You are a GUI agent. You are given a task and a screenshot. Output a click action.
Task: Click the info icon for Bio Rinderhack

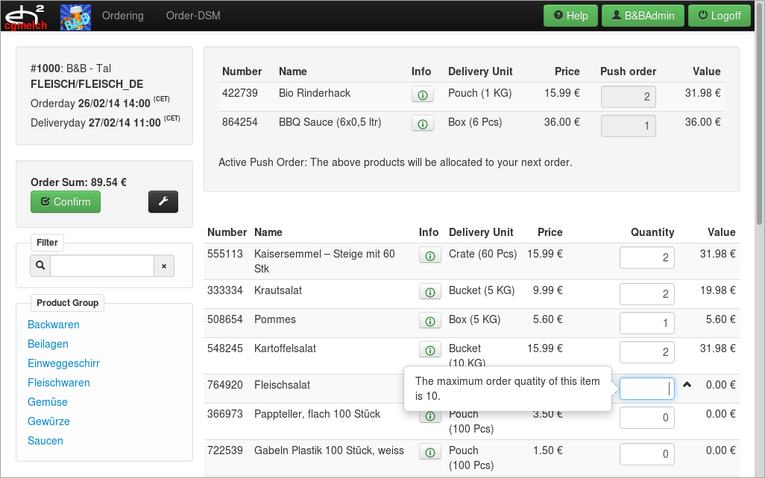click(x=422, y=95)
